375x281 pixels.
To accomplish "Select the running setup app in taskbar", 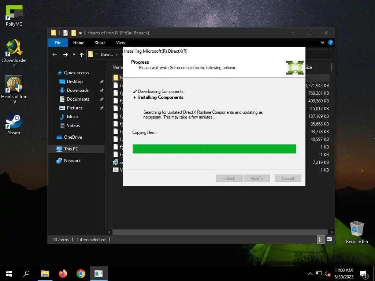I will (x=99, y=274).
